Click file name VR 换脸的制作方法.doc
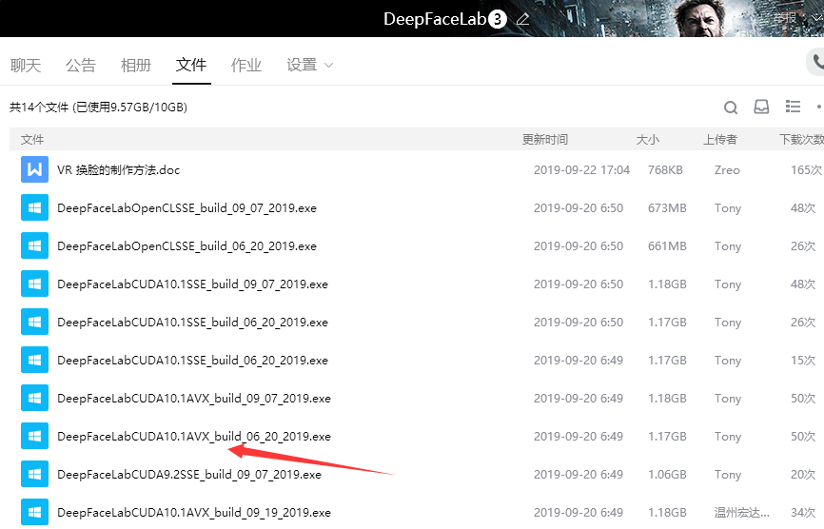The image size is (824, 529). point(118,170)
